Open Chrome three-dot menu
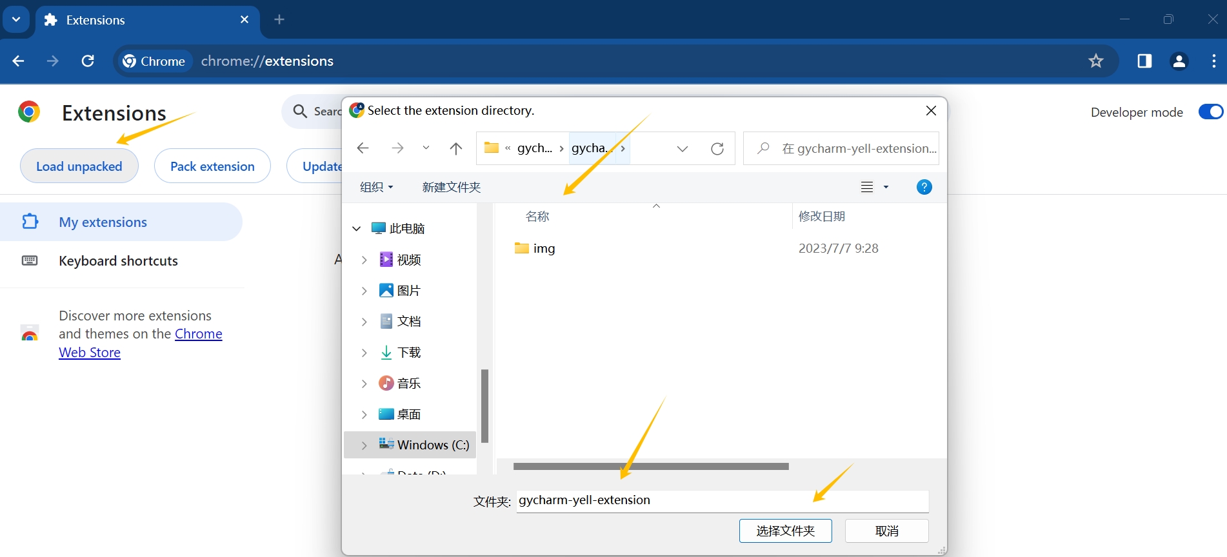1227x557 pixels. click(x=1214, y=61)
